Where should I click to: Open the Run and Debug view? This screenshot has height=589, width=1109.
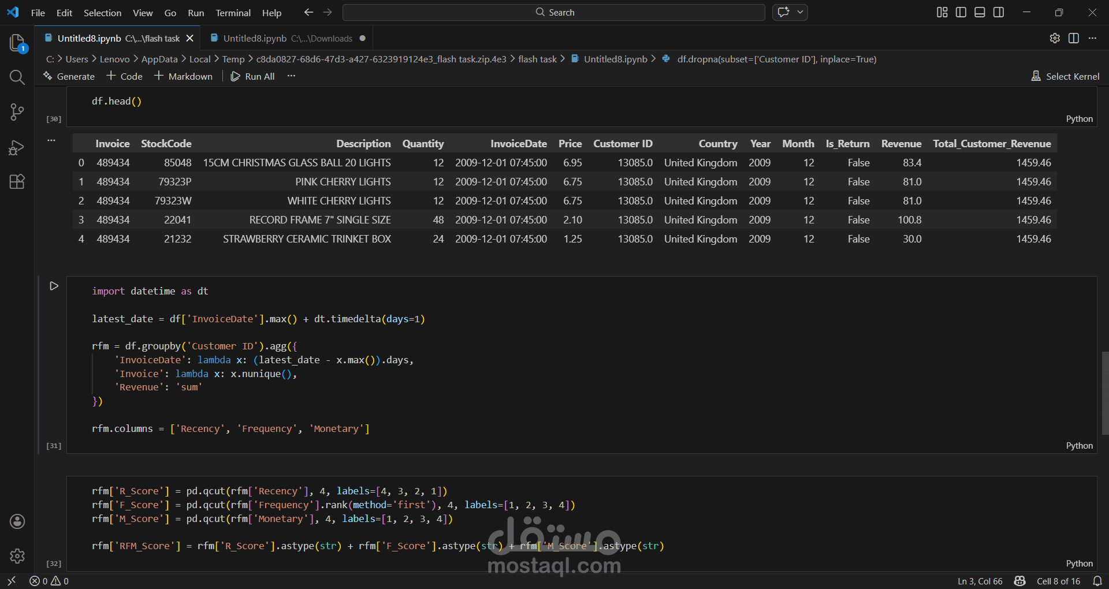click(17, 147)
